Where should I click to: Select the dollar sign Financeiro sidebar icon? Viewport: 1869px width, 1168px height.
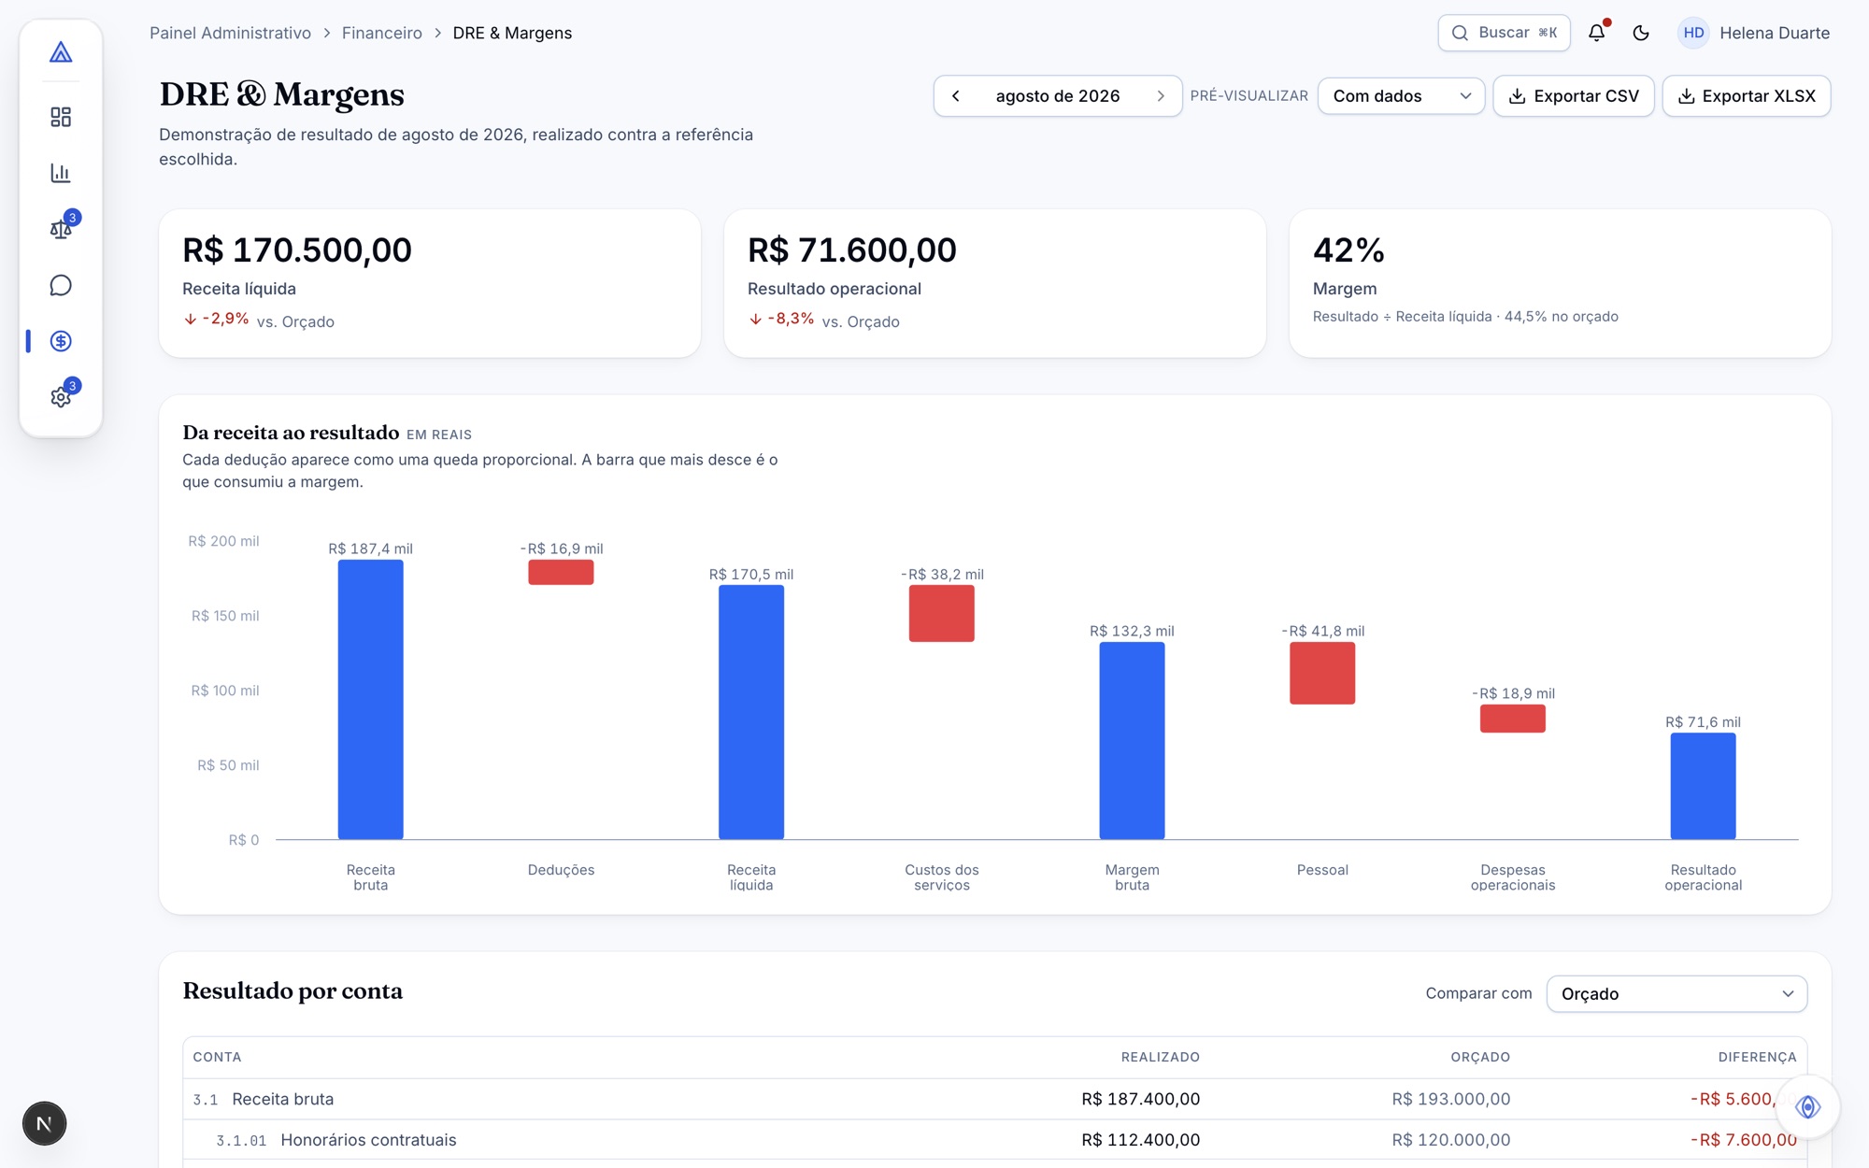click(x=61, y=341)
